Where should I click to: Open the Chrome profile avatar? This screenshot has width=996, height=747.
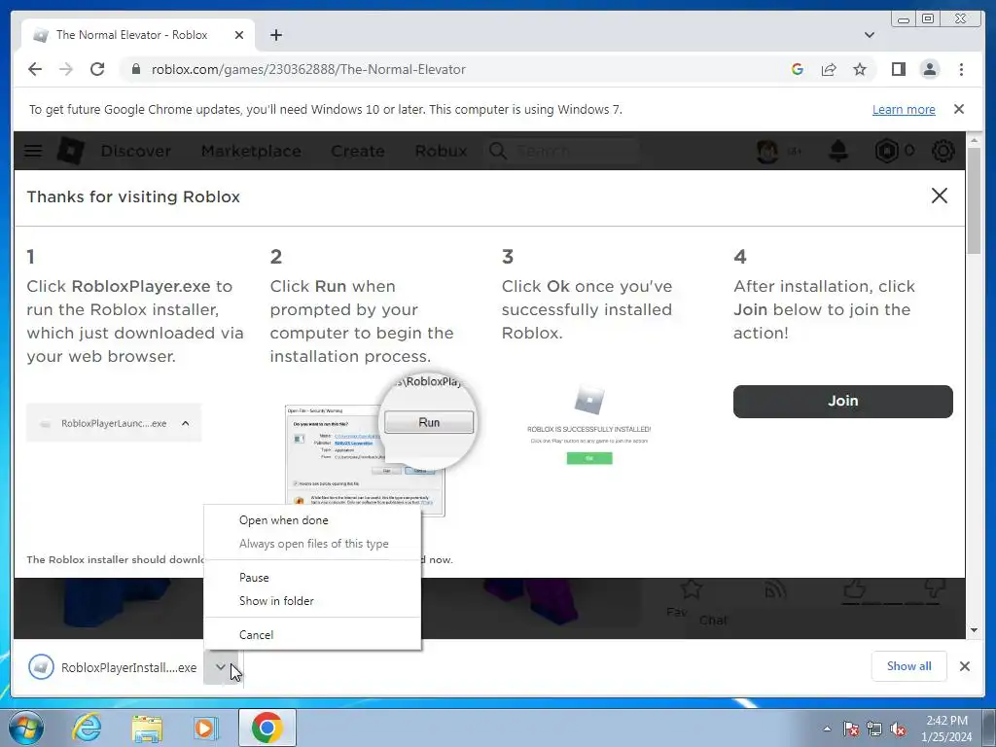(929, 69)
